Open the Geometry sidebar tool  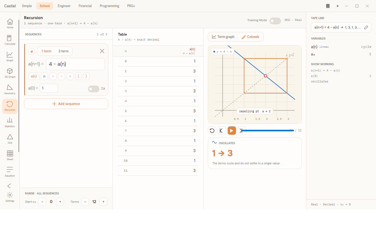point(10,90)
